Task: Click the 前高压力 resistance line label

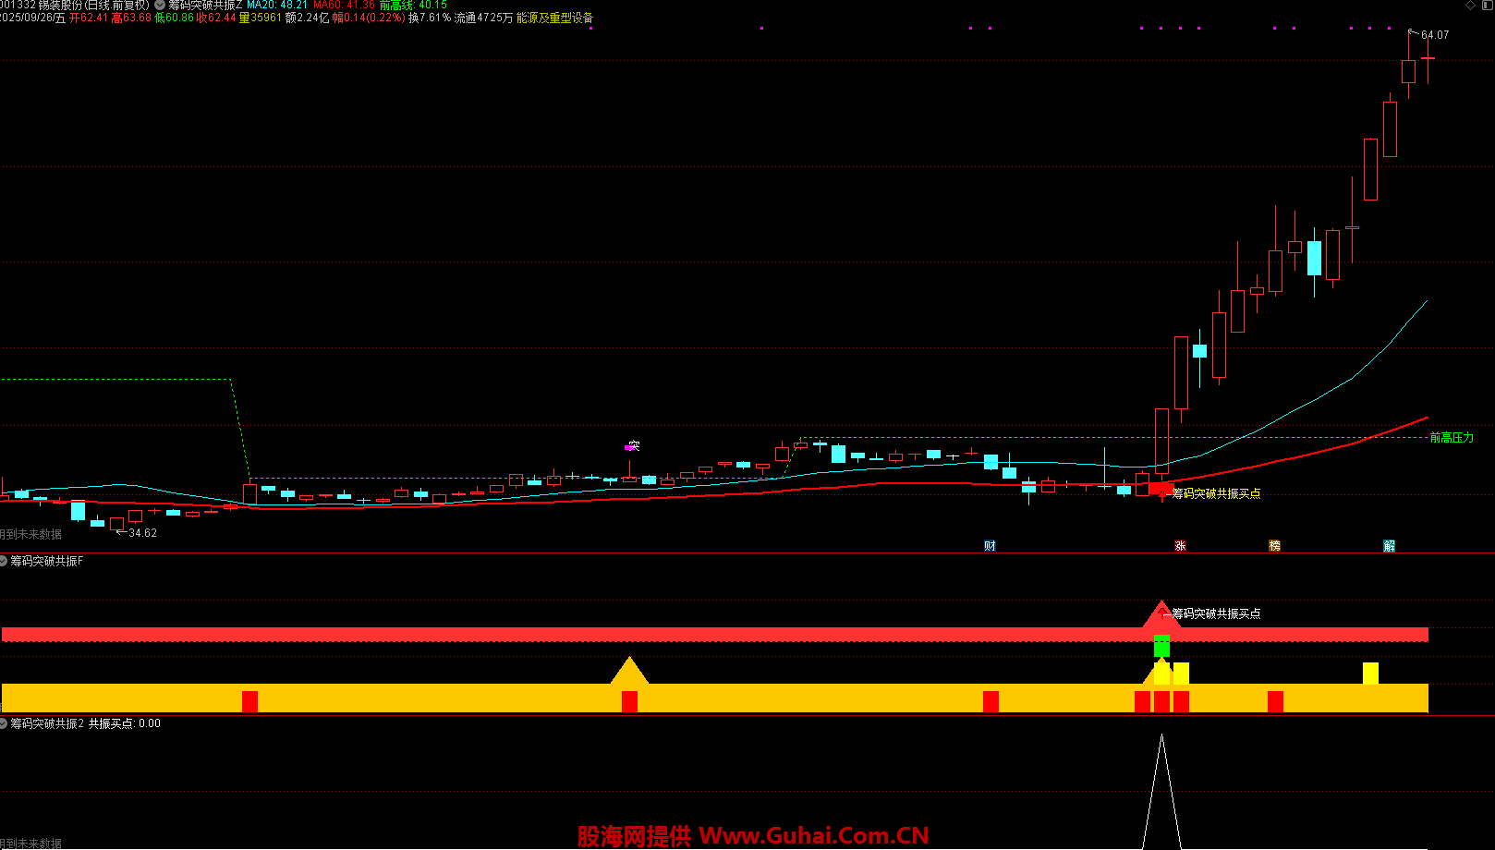Action: tap(1452, 438)
